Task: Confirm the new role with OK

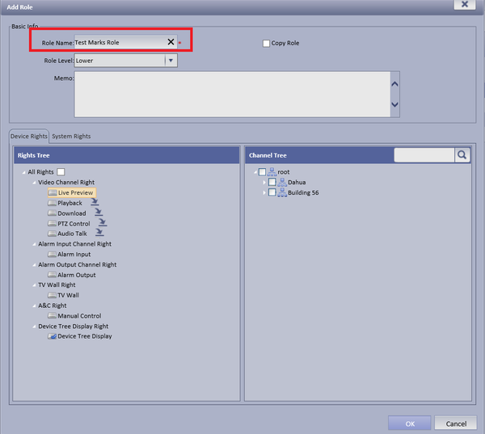Action: (410, 423)
